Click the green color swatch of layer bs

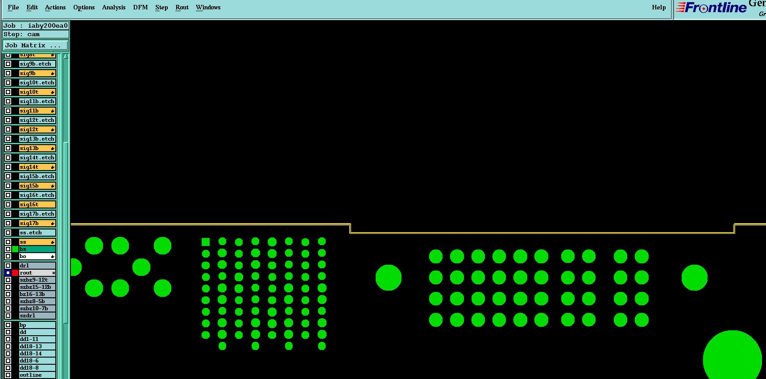point(15,249)
